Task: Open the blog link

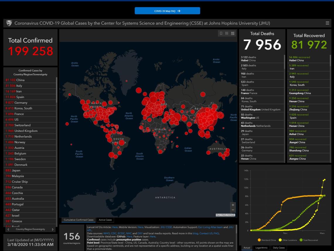Action: coord(195,233)
